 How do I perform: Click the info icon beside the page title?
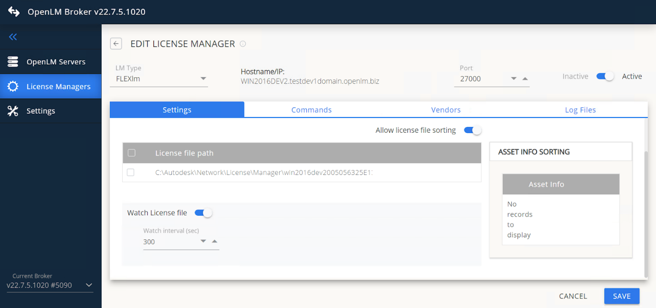[243, 44]
